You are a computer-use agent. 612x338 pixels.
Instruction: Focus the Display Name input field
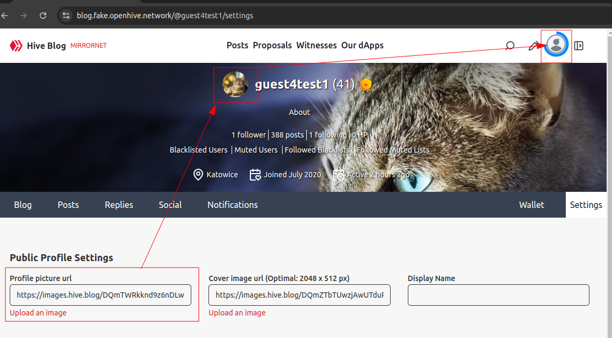coord(498,295)
